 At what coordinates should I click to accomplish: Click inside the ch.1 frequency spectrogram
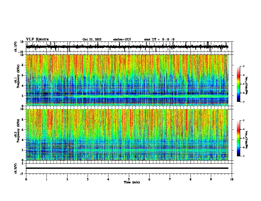(127, 80)
